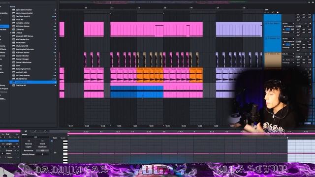315x177 pixels.
Task: Toggle monitor Off on first track
Action: (293, 29)
